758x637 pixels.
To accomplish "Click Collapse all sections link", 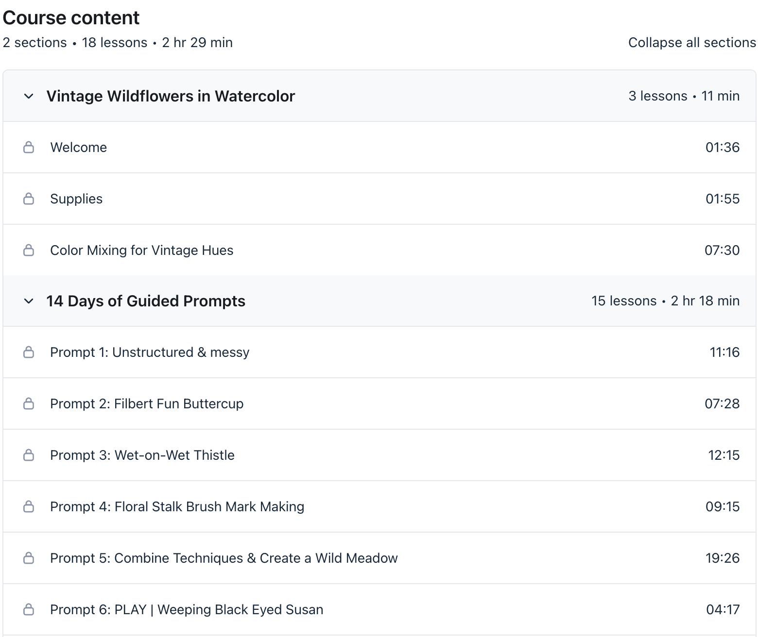I will [x=691, y=43].
